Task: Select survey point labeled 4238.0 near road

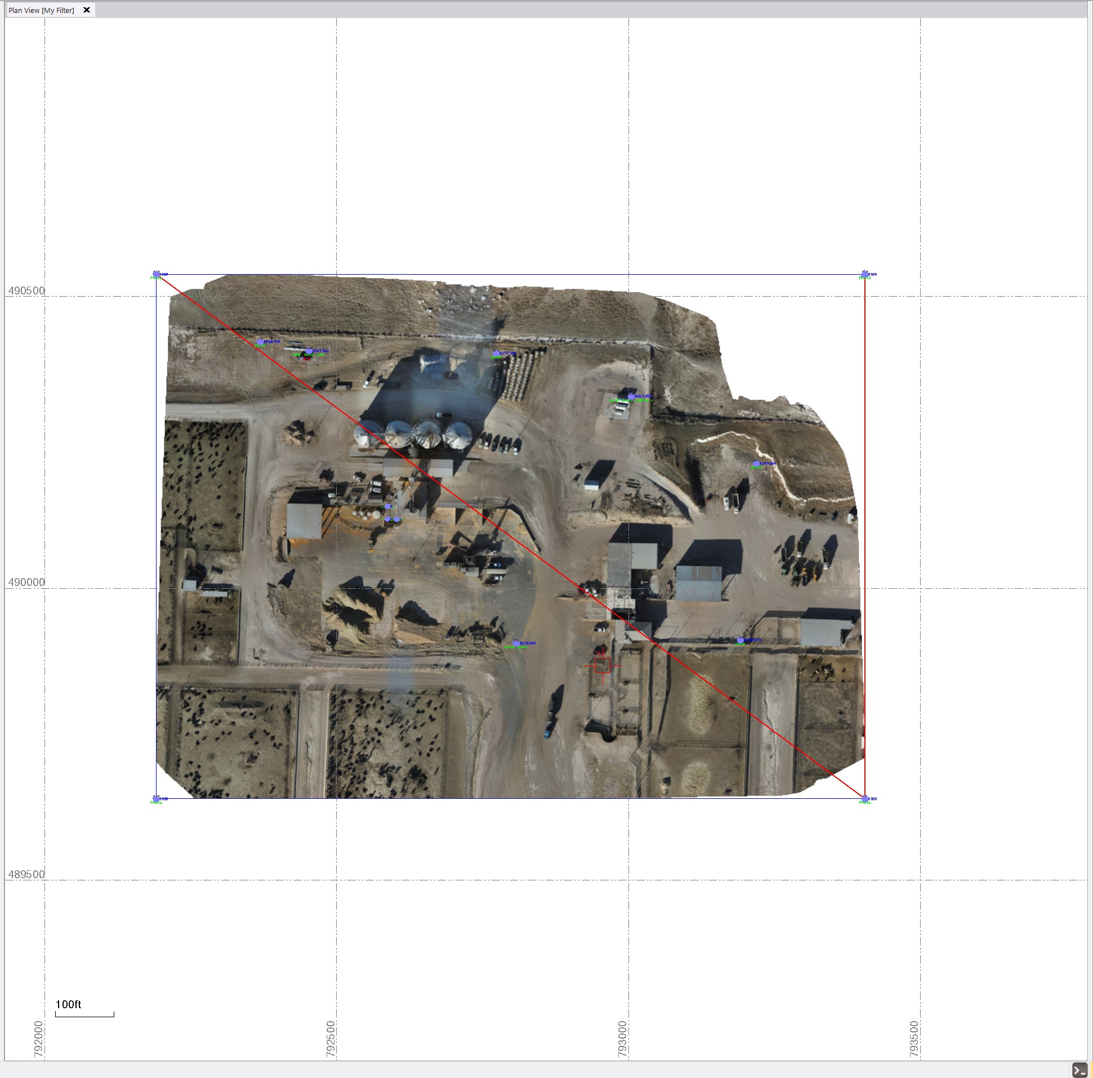Action: [516, 643]
